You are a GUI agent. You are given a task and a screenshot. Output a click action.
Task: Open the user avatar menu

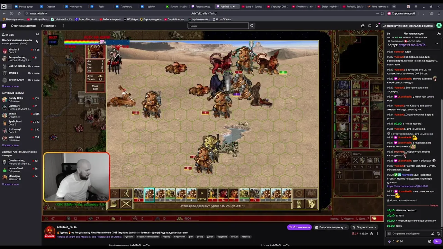click(x=439, y=26)
